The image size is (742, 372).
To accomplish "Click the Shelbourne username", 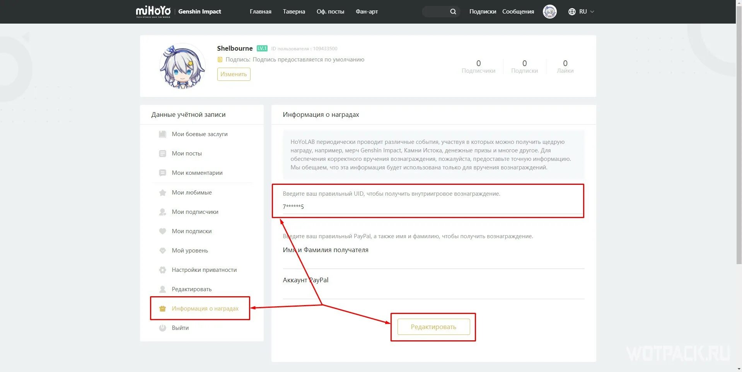I will click(235, 48).
